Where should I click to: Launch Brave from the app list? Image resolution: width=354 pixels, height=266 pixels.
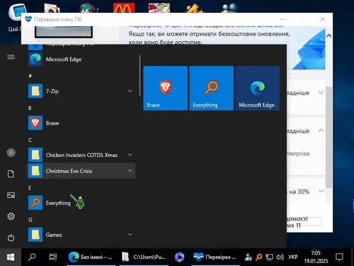coord(81,123)
